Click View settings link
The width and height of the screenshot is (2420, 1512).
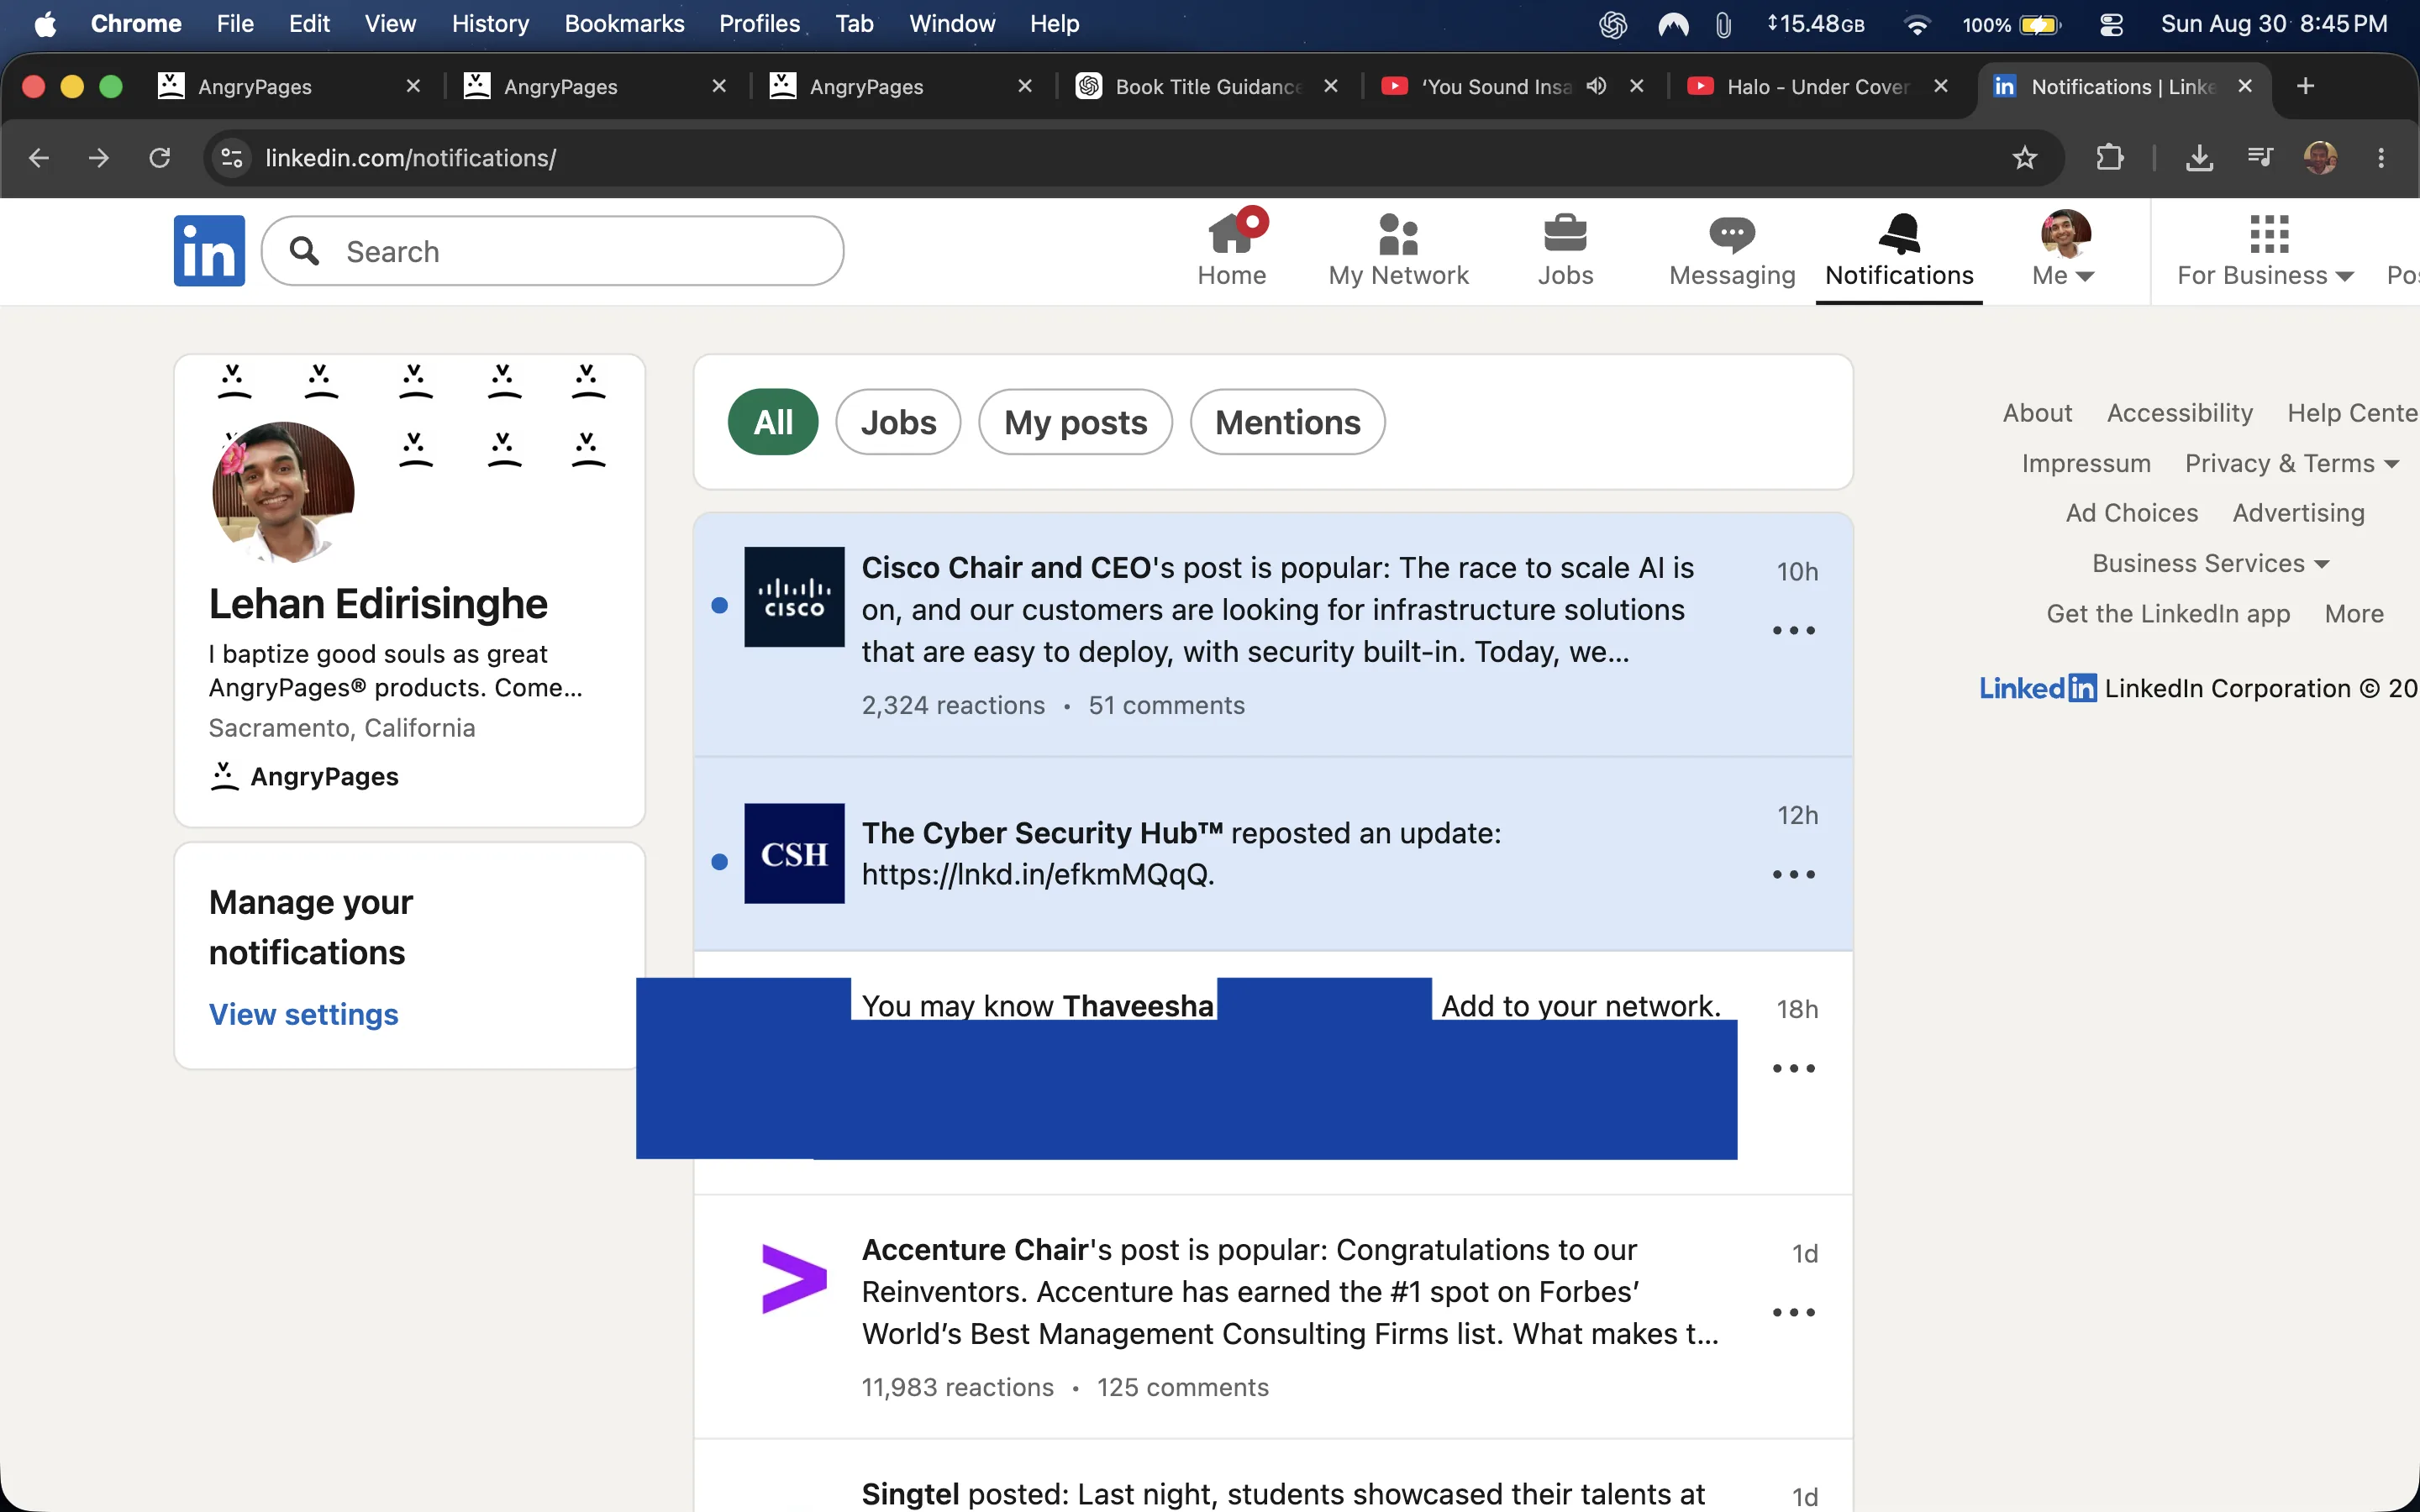click(x=303, y=1015)
